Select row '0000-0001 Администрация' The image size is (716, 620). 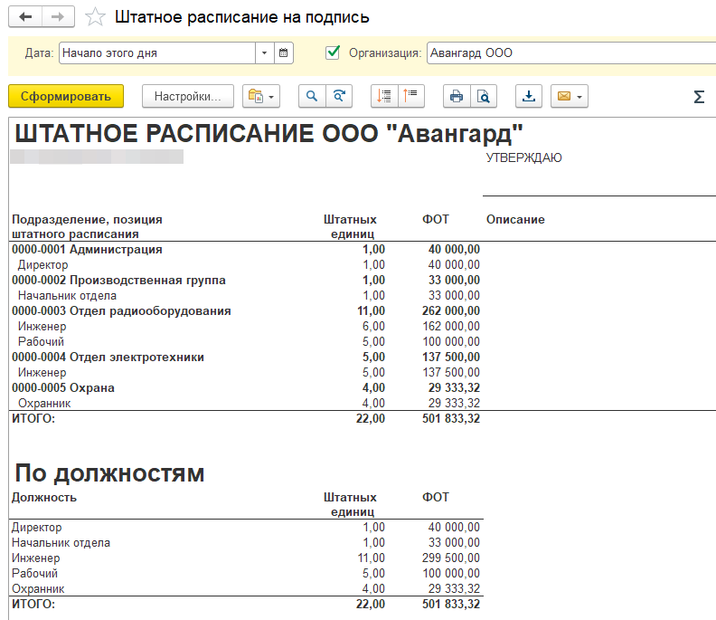[87, 250]
